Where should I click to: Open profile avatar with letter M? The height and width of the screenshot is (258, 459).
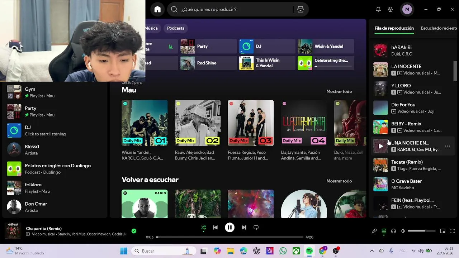pyautogui.click(x=407, y=9)
